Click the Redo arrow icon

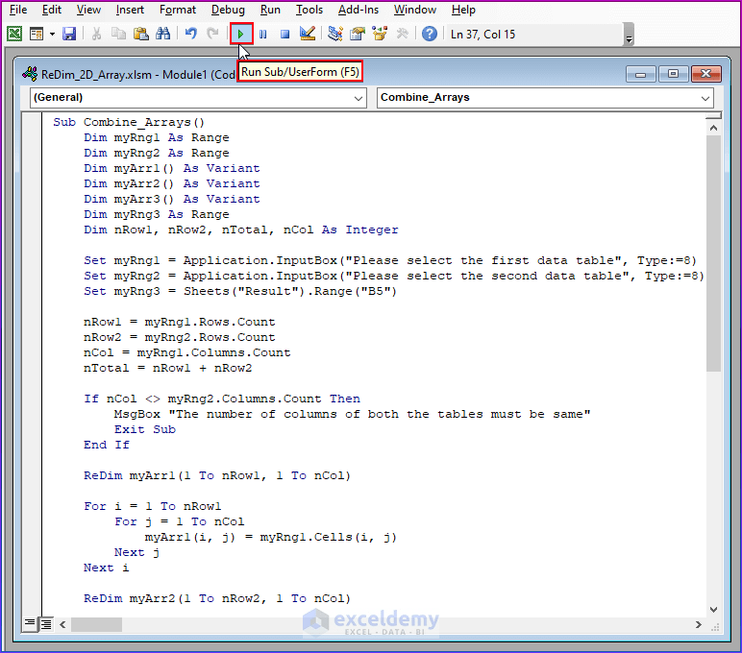click(213, 34)
